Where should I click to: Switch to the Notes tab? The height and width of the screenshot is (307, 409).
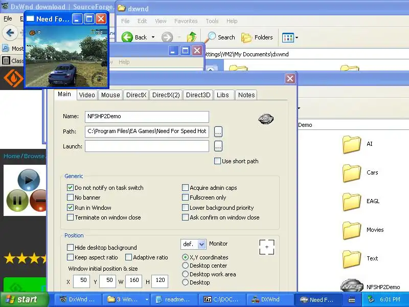[x=246, y=95]
